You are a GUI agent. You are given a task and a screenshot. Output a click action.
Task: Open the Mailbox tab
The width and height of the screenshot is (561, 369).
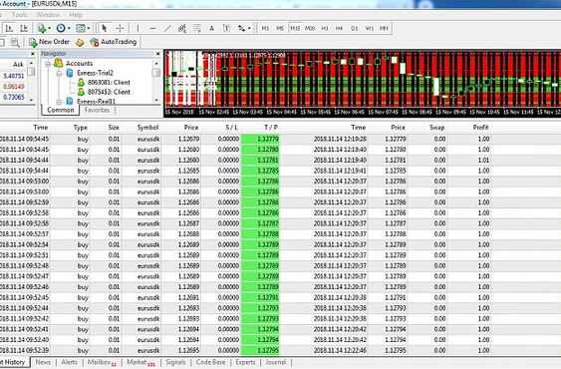[102, 362]
